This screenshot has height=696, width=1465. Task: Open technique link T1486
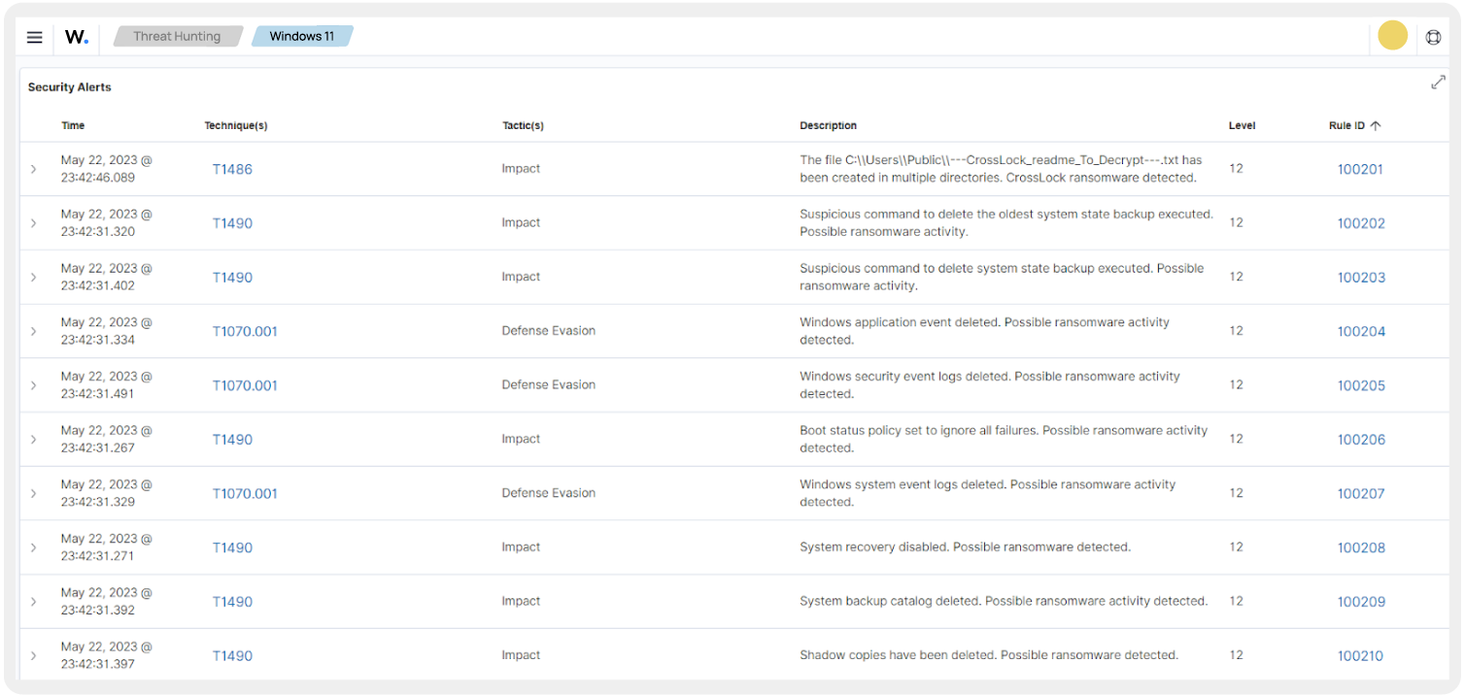[x=232, y=169]
